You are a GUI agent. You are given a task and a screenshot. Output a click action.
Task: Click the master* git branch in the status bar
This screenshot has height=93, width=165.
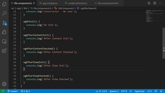coord(13,91)
